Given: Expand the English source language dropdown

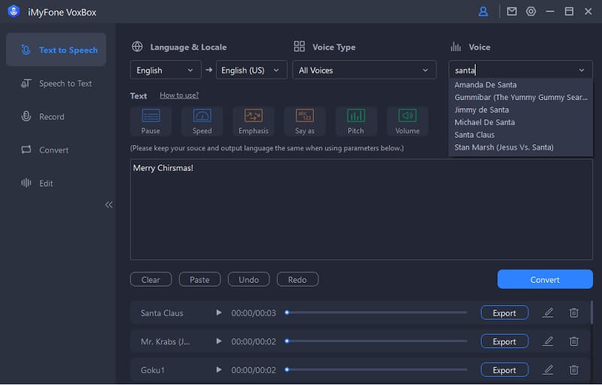Looking at the screenshot, I should [x=166, y=70].
